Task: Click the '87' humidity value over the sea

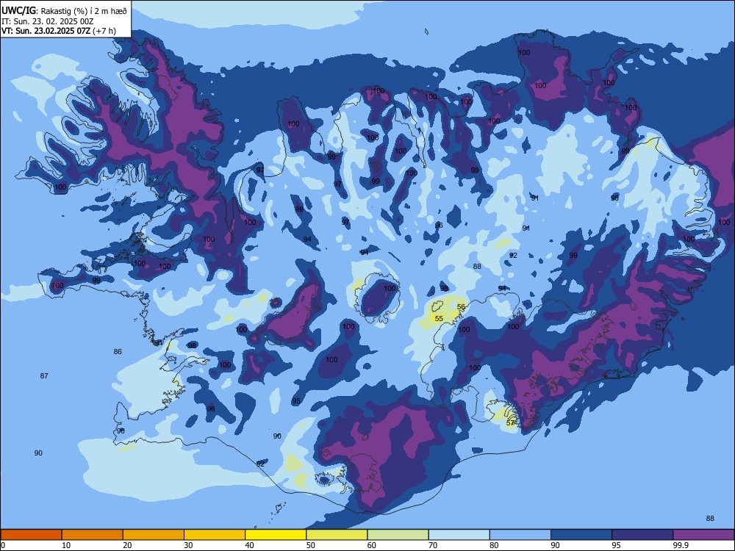Action: point(44,375)
